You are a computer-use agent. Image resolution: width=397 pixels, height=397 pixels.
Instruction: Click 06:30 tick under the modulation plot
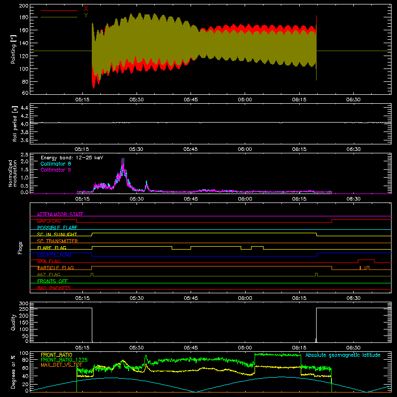click(353, 199)
